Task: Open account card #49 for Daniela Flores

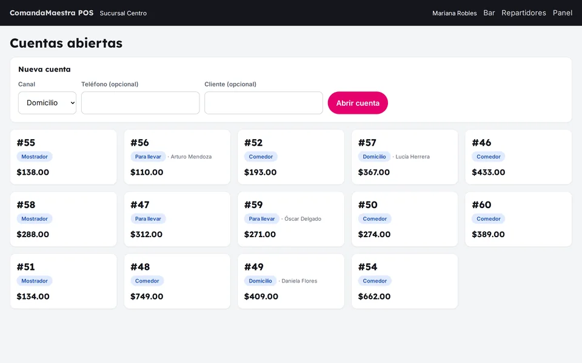Action: (x=291, y=281)
